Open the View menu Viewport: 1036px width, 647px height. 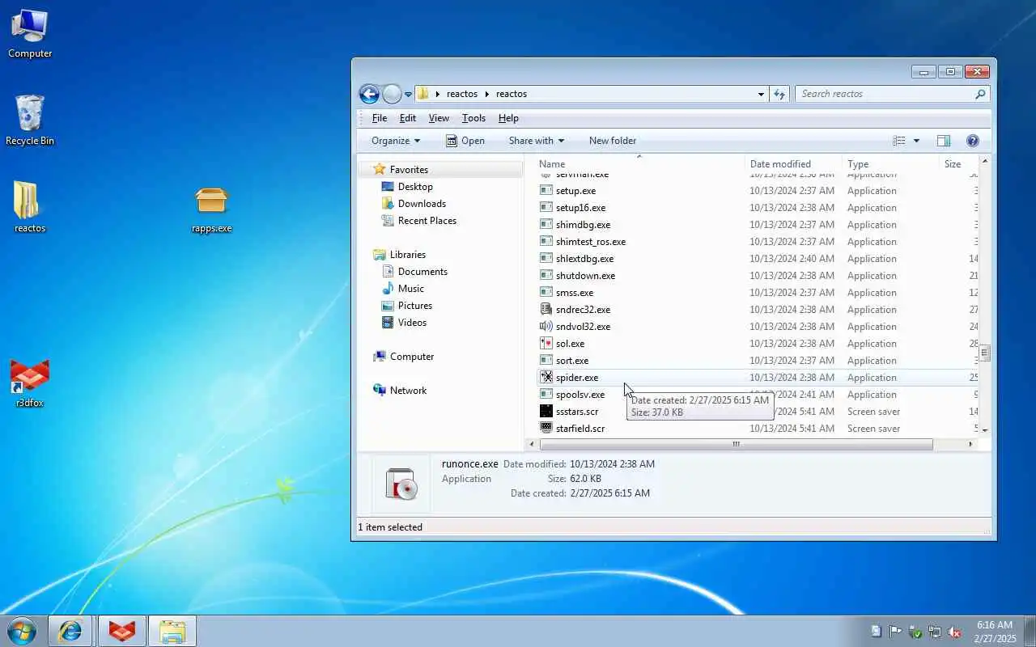click(x=439, y=118)
